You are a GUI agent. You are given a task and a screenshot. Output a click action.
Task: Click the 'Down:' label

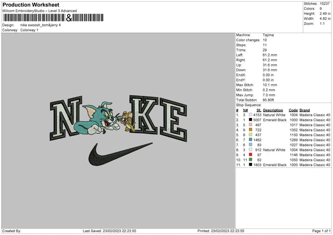[x=241, y=70]
